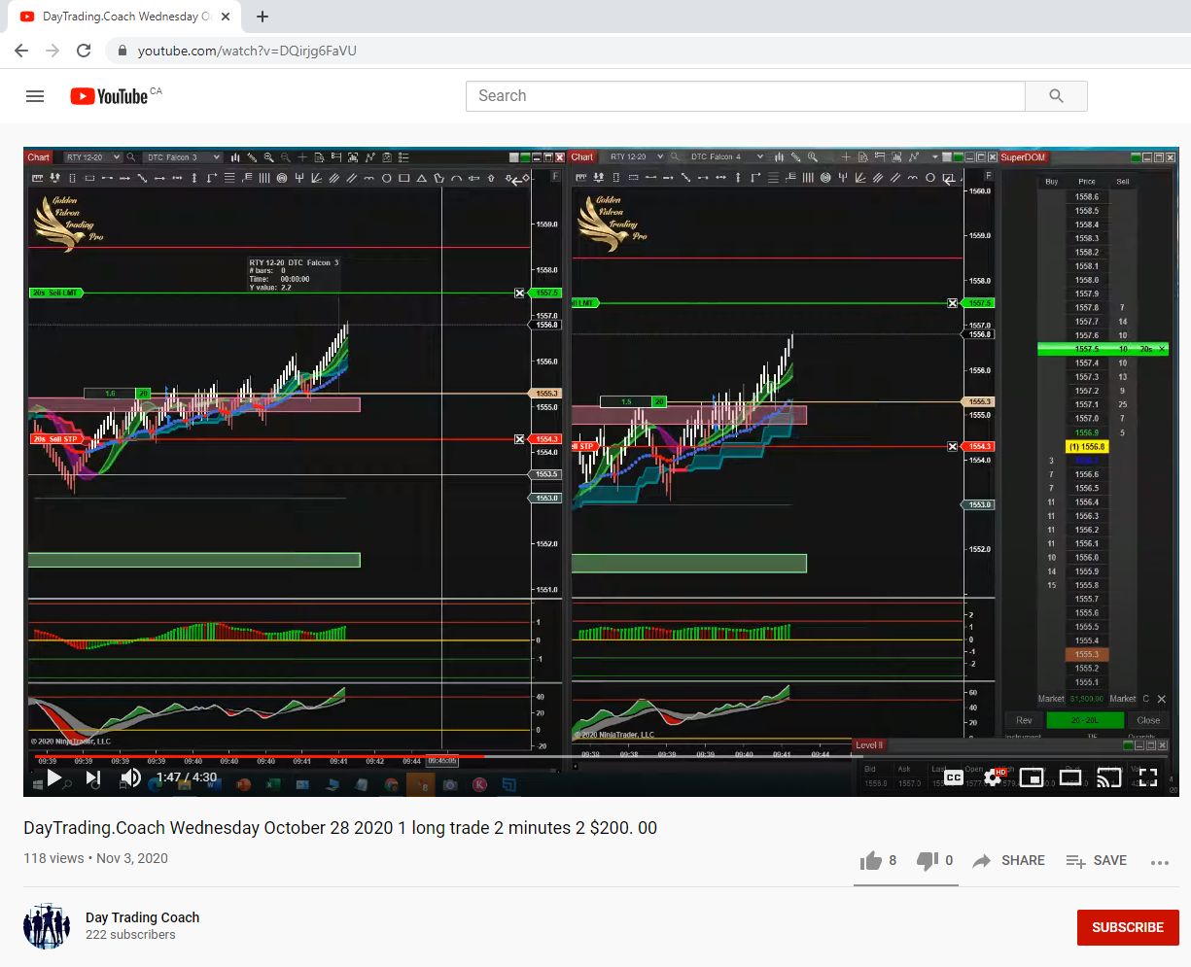Image resolution: width=1191 pixels, height=967 pixels.
Task: Enable theater mode view
Action: tap(1070, 777)
